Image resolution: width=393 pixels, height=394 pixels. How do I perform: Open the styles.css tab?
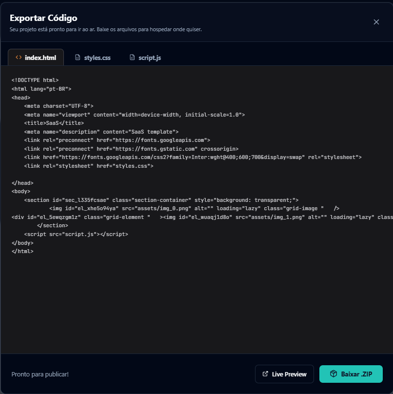coord(93,58)
